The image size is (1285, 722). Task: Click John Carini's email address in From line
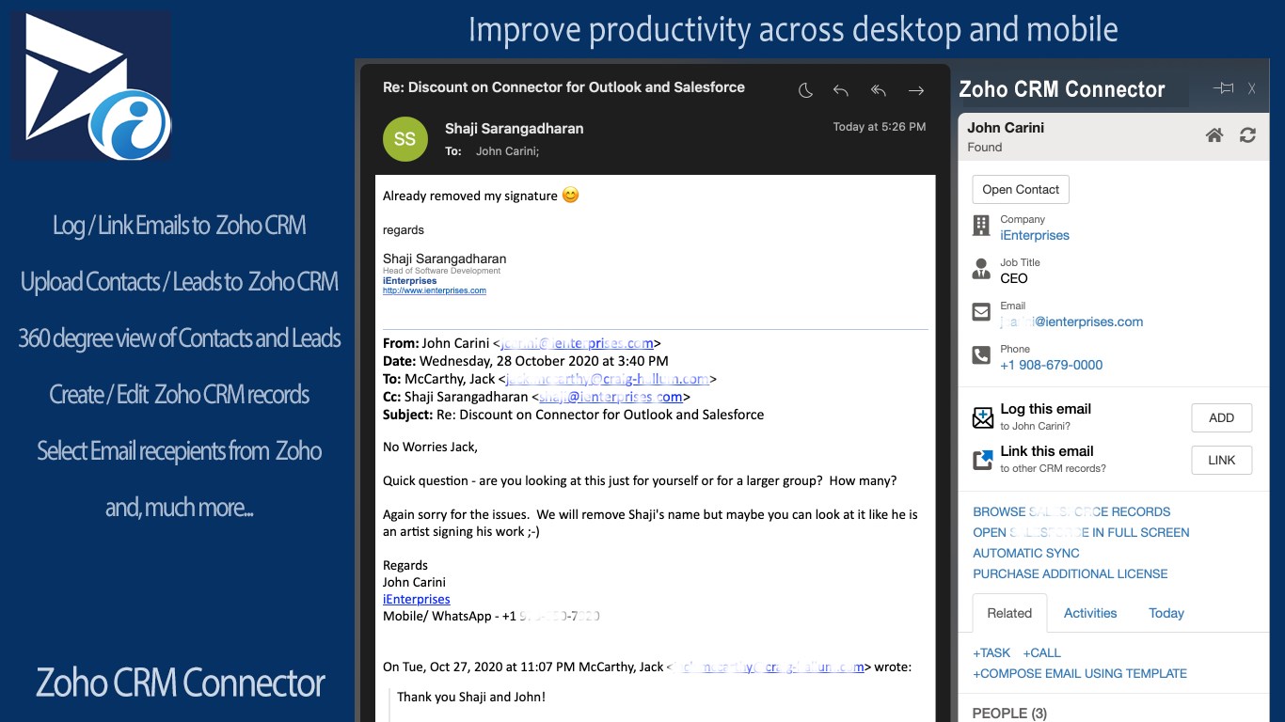coord(577,343)
